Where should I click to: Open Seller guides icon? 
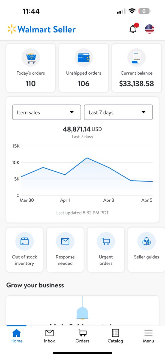147,242
